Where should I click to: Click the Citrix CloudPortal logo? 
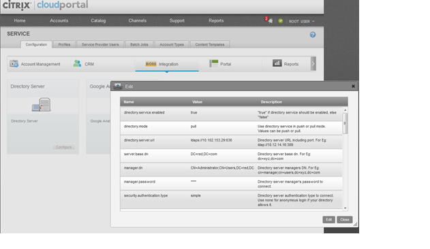pyautogui.click(x=45, y=5)
